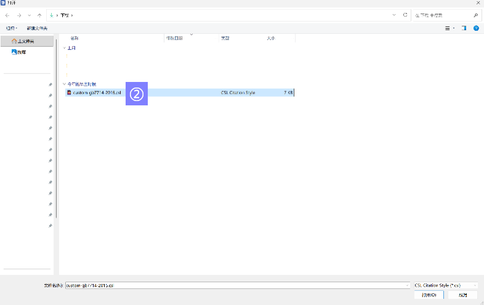Image resolution: width=484 pixels, height=305 pixels.
Task: Open the Gallery item in sidebar
Action: [18, 52]
